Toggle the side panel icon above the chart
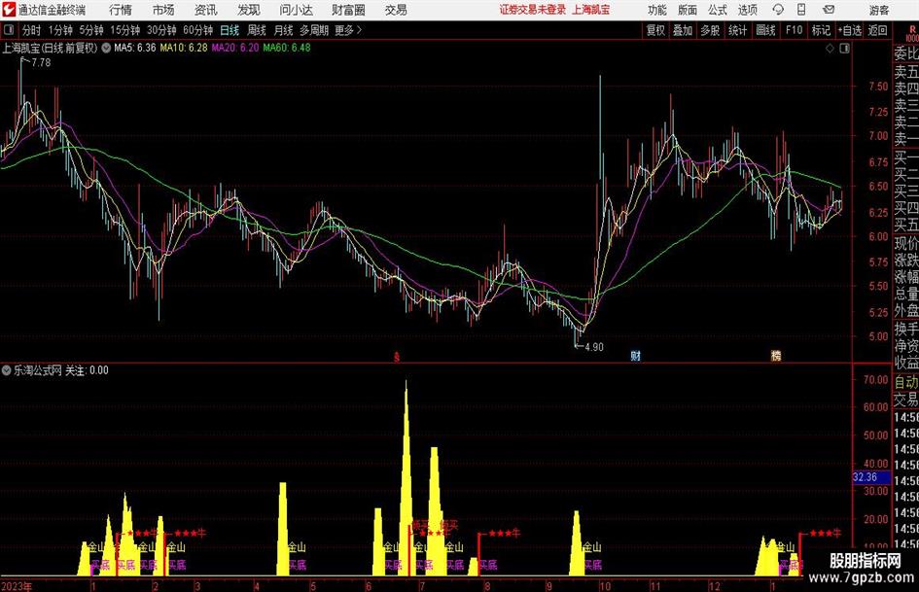The height and width of the screenshot is (592, 919). pyautogui.click(x=844, y=49)
